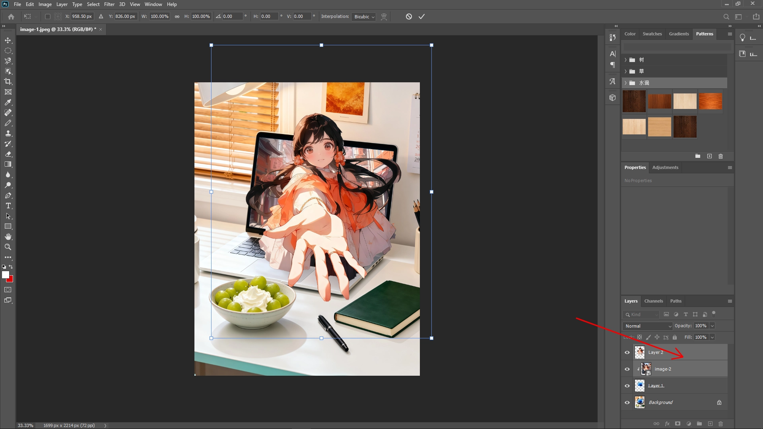Screen dimensions: 763x429
Task: Open layer styles with the fx icon
Action: [667, 423]
